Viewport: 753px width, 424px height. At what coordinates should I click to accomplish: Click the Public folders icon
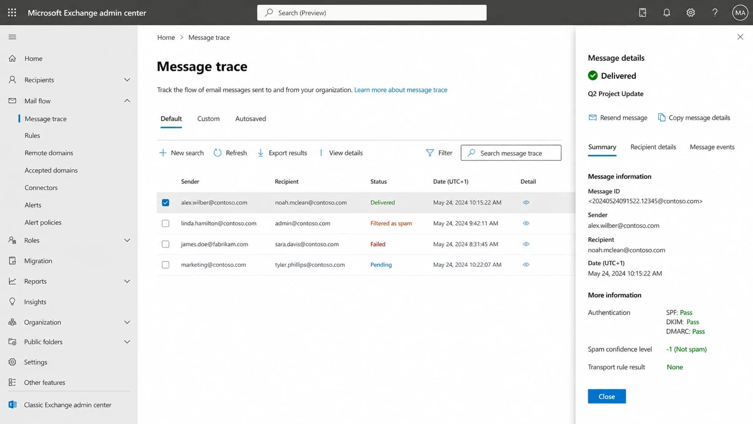click(x=12, y=342)
